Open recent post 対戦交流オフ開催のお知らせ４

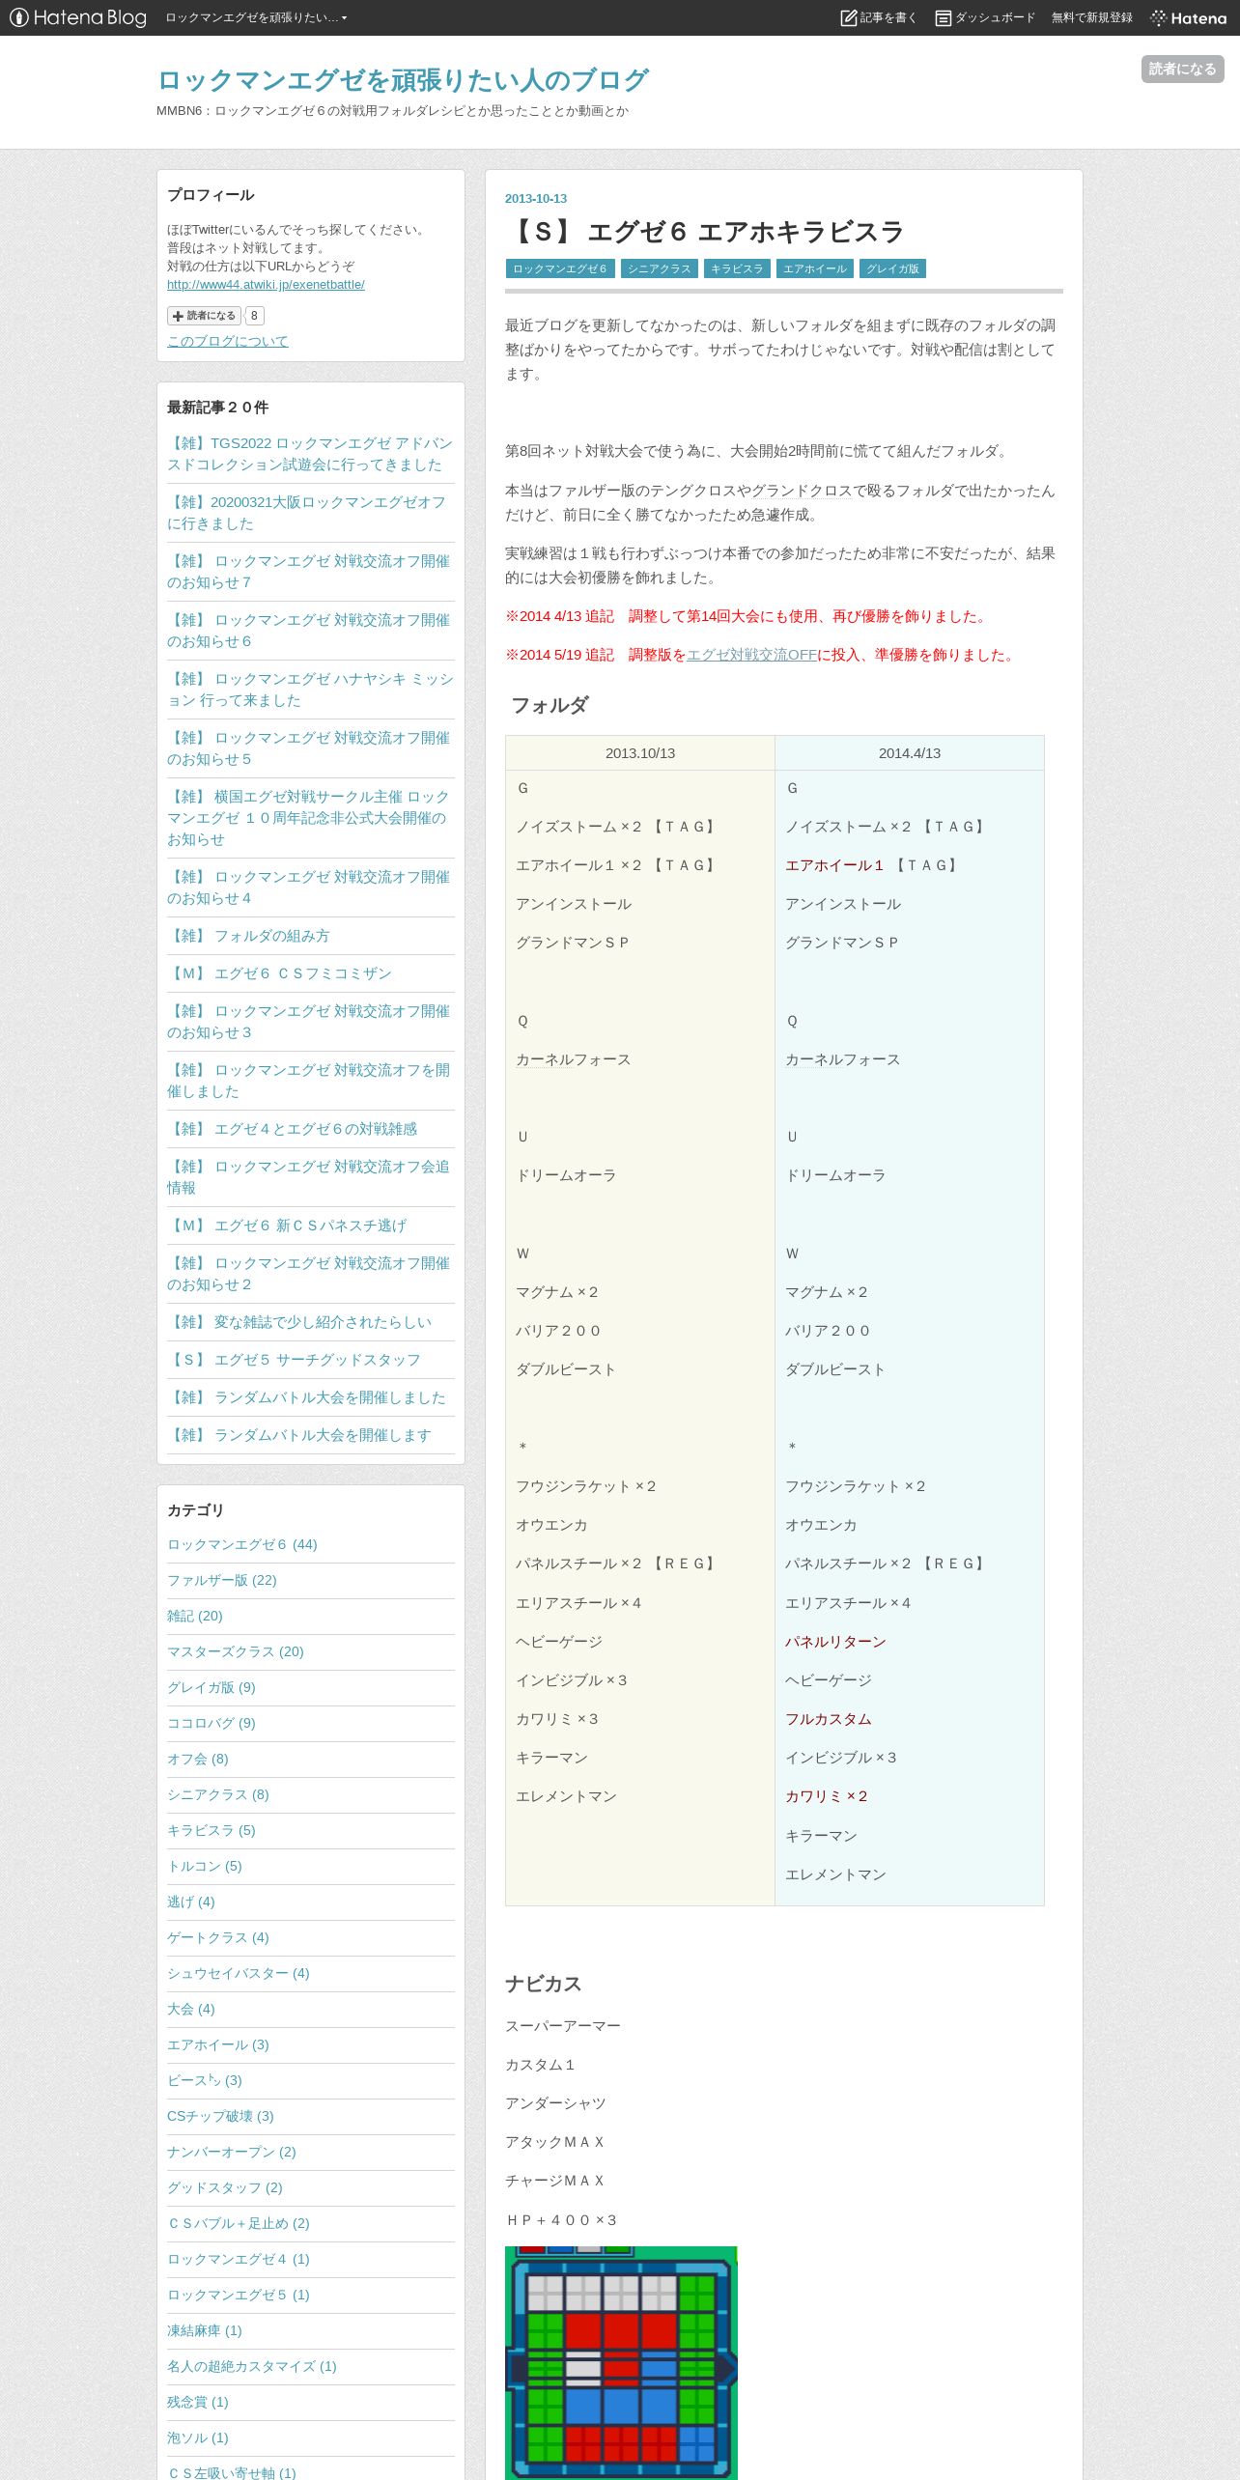pyautogui.click(x=309, y=888)
